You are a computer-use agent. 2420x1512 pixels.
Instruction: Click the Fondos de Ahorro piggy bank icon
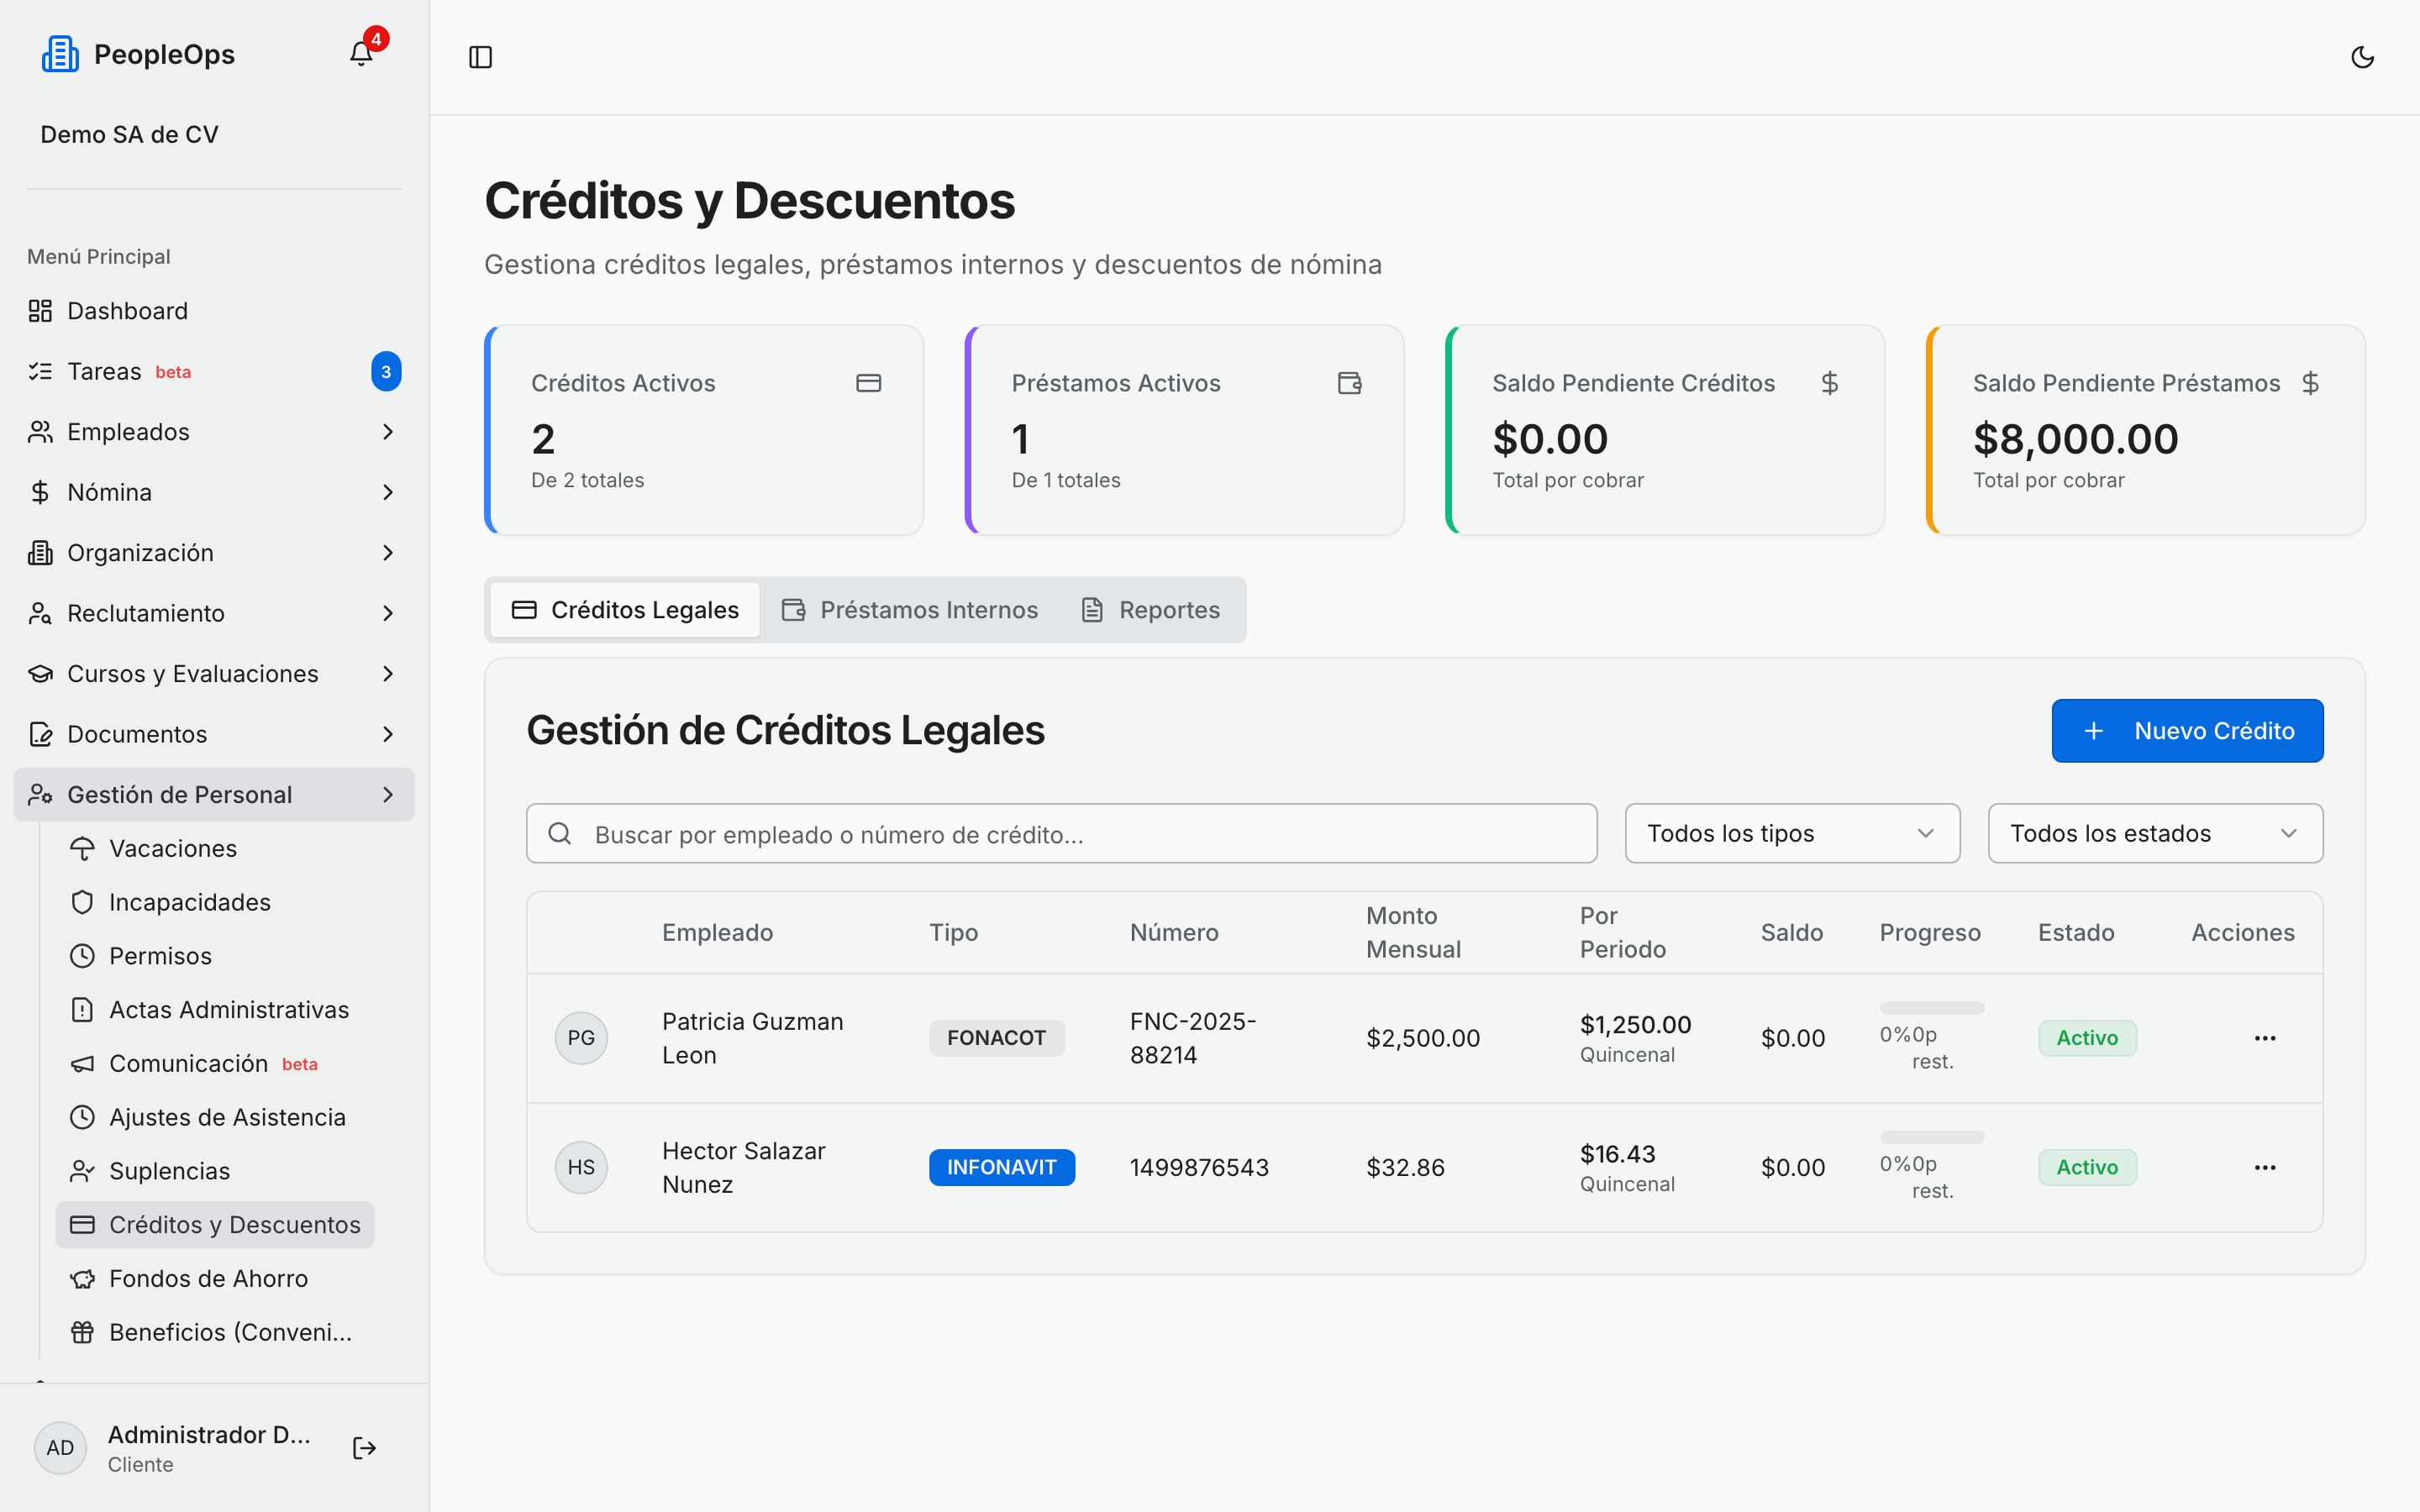[x=82, y=1278]
